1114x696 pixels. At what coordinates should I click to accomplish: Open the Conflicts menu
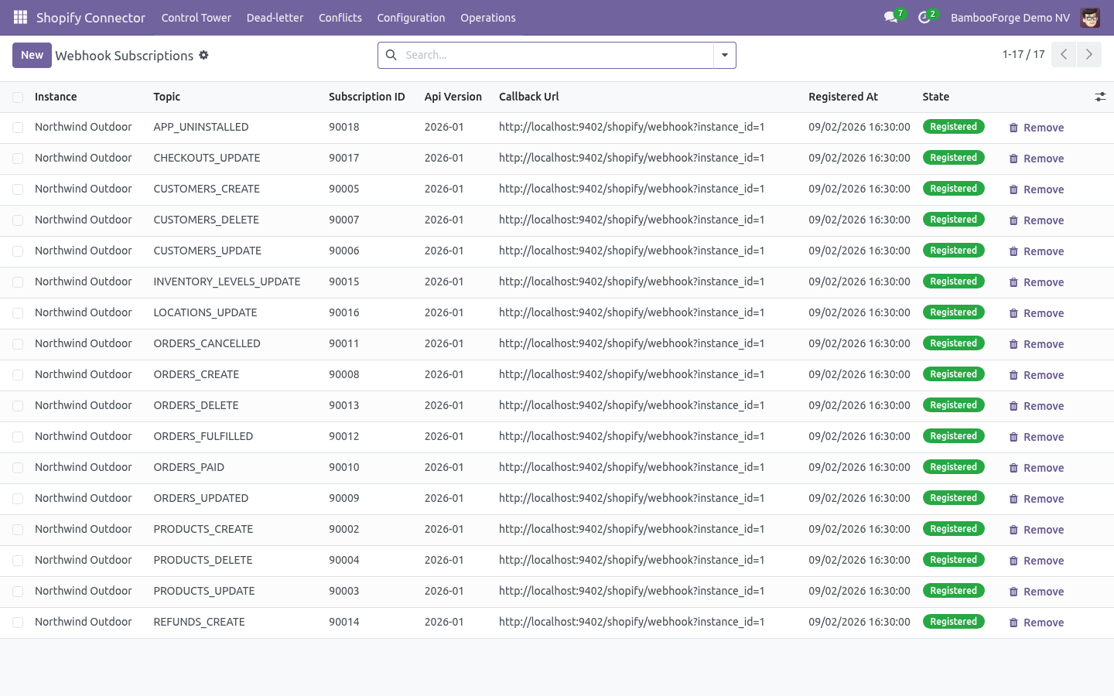tap(340, 18)
